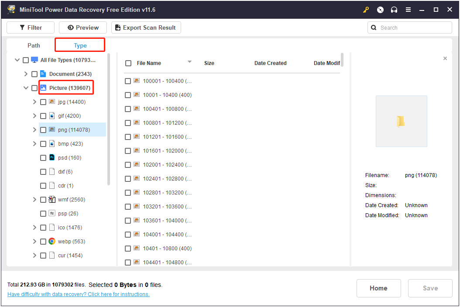Click File Name column sort arrow
Image resolution: width=460 pixels, height=307 pixels.
[x=189, y=61]
